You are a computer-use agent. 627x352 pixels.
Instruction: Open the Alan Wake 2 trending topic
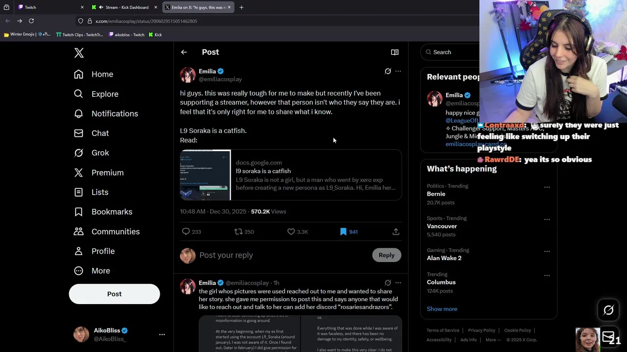pos(444,258)
